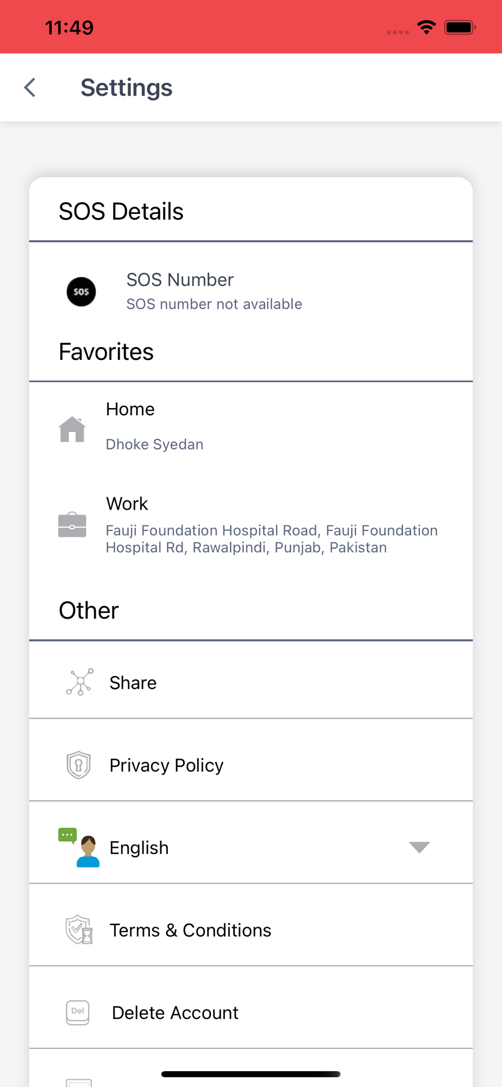Click the Share network icon

point(80,682)
